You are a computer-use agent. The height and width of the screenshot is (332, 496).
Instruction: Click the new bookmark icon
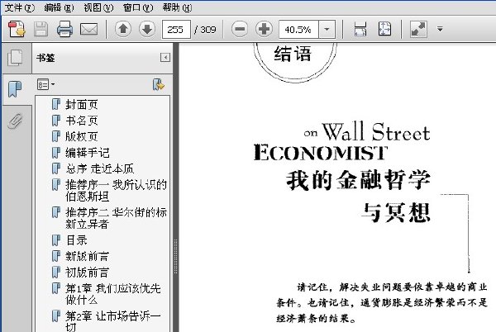[159, 85]
